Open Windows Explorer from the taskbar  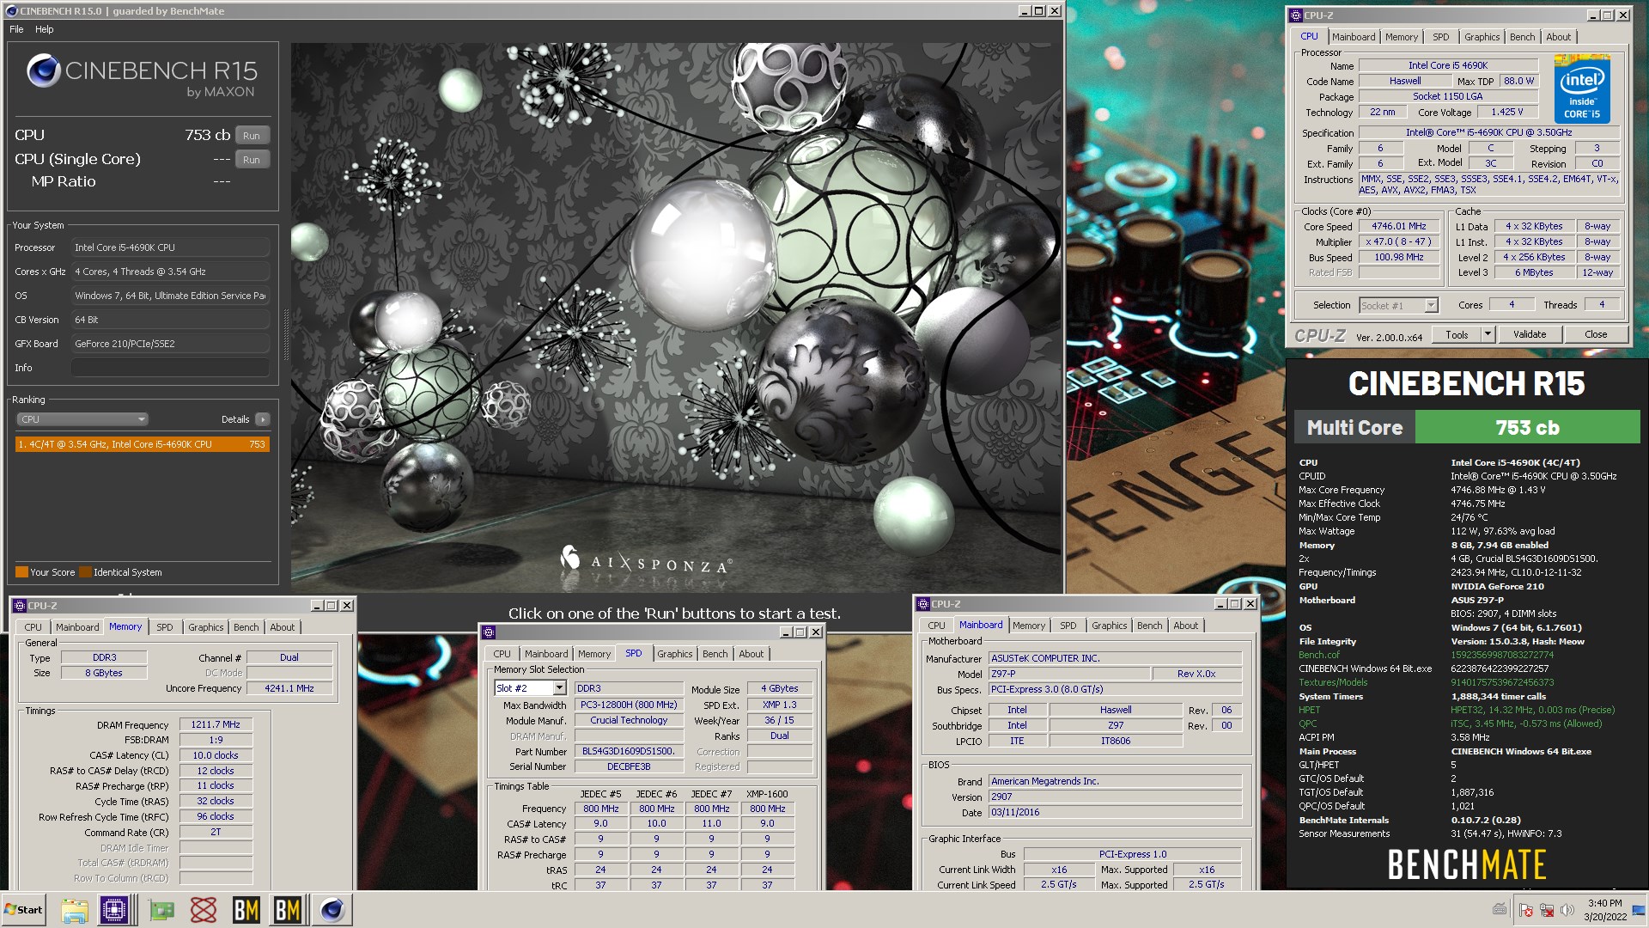(x=74, y=910)
